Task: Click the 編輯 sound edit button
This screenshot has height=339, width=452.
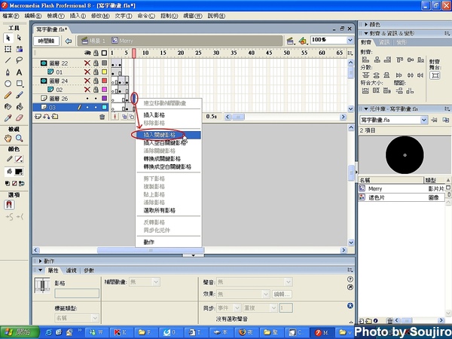Action: point(282,294)
